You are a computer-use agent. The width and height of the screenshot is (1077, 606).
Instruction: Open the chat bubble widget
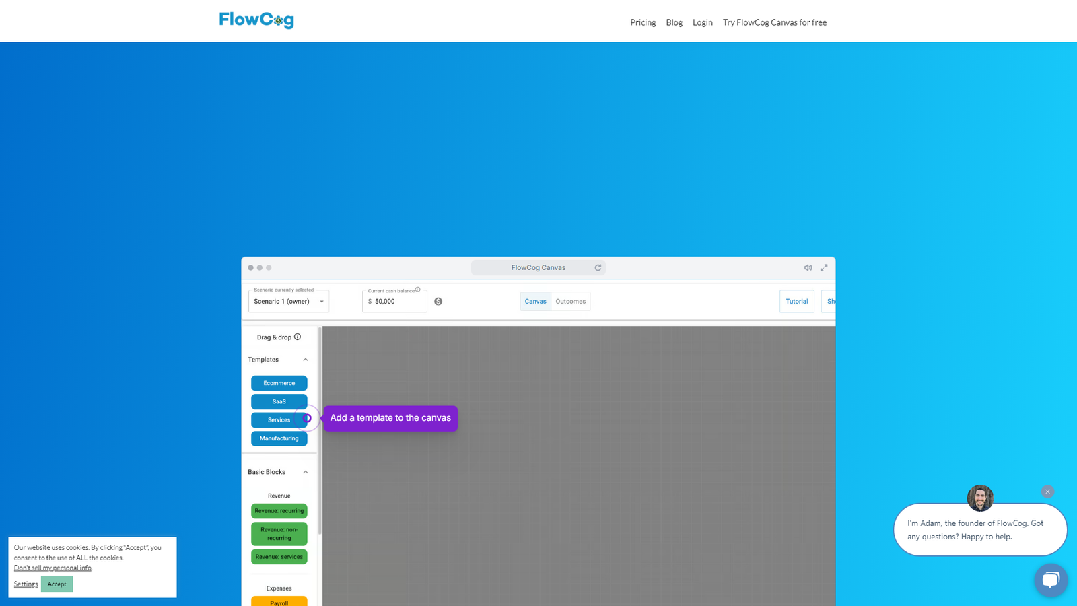click(x=1051, y=580)
